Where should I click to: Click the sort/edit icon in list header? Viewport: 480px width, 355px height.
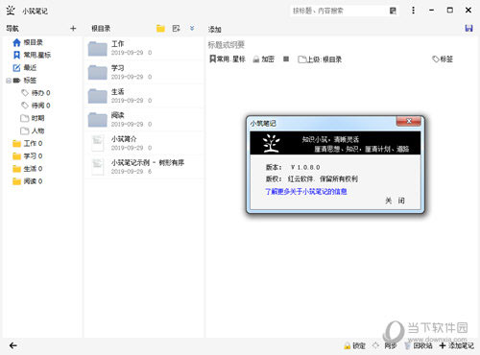176,29
